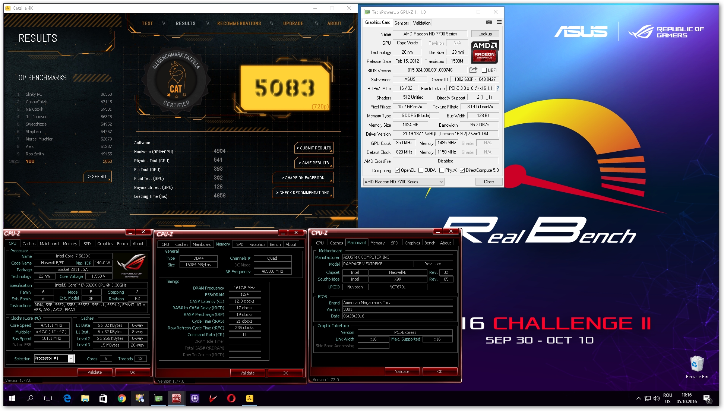The image size is (724, 411).
Task: Click the purple chip taskbar icon
Action: pyautogui.click(x=195, y=398)
